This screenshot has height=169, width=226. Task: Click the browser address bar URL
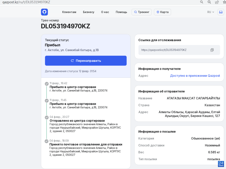(x=26, y=2)
